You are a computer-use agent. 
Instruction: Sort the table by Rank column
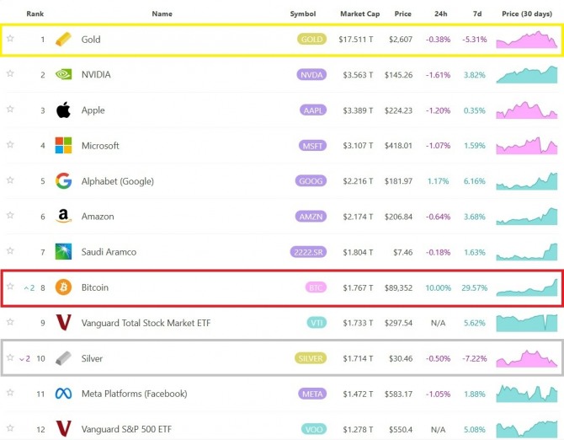click(x=35, y=14)
